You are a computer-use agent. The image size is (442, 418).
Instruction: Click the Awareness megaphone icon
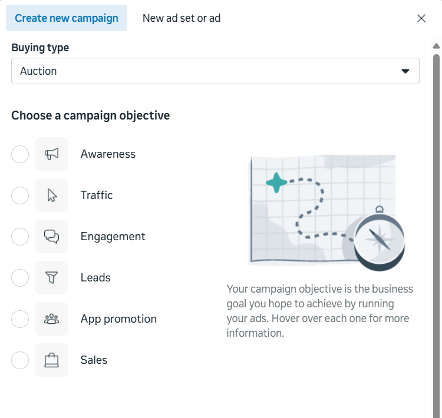pyautogui.click(x=52, y=154)
